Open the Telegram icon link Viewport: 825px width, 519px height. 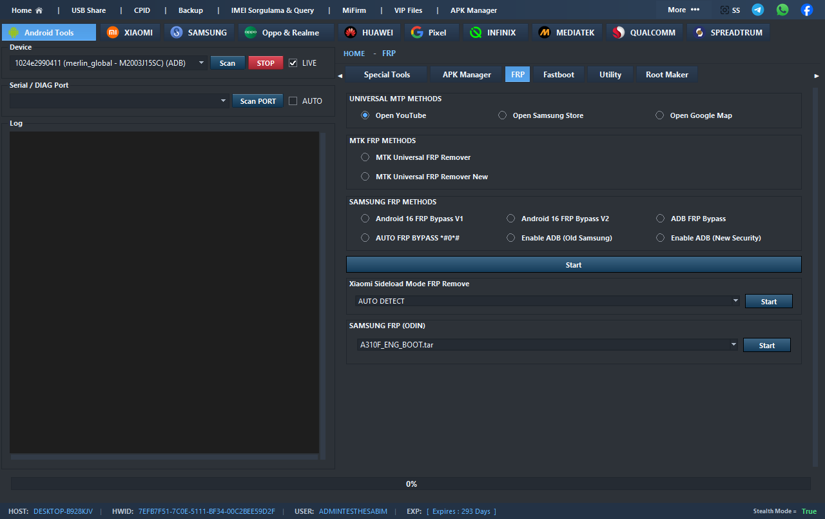pos(758,10)
